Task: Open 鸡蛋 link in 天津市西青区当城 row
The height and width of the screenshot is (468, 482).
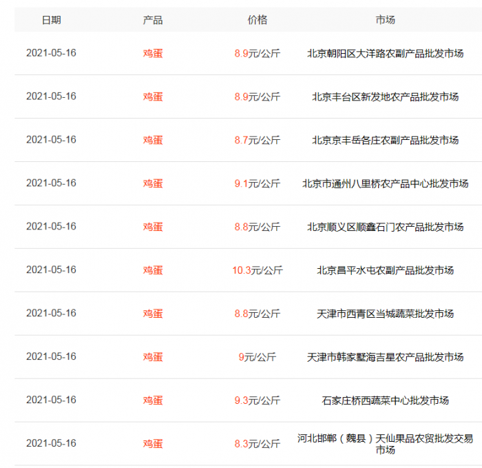Action: [x=153, y=314]
